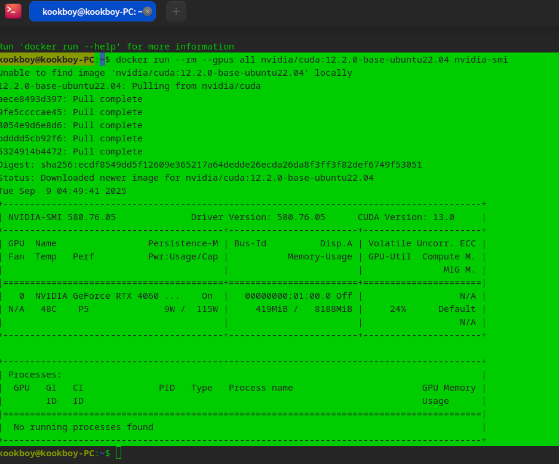This screenshot has width=559, height=464.
Task: Click the GPU utilization '24%'
Action: pyautogui.click(x=398, y=309)
